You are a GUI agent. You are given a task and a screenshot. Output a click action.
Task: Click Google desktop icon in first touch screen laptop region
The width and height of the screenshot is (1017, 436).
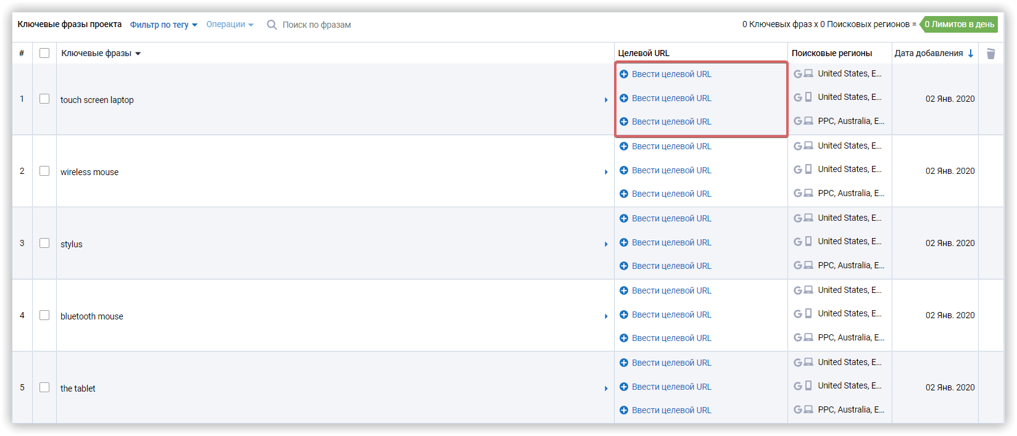point(803,73)
